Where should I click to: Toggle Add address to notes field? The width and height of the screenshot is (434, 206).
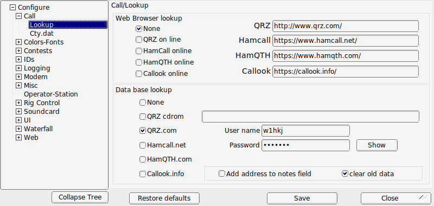(222, 173)
